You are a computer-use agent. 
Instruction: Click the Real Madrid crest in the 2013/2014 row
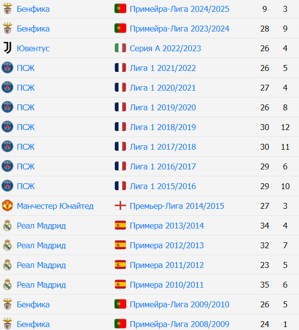coord(7,226)
